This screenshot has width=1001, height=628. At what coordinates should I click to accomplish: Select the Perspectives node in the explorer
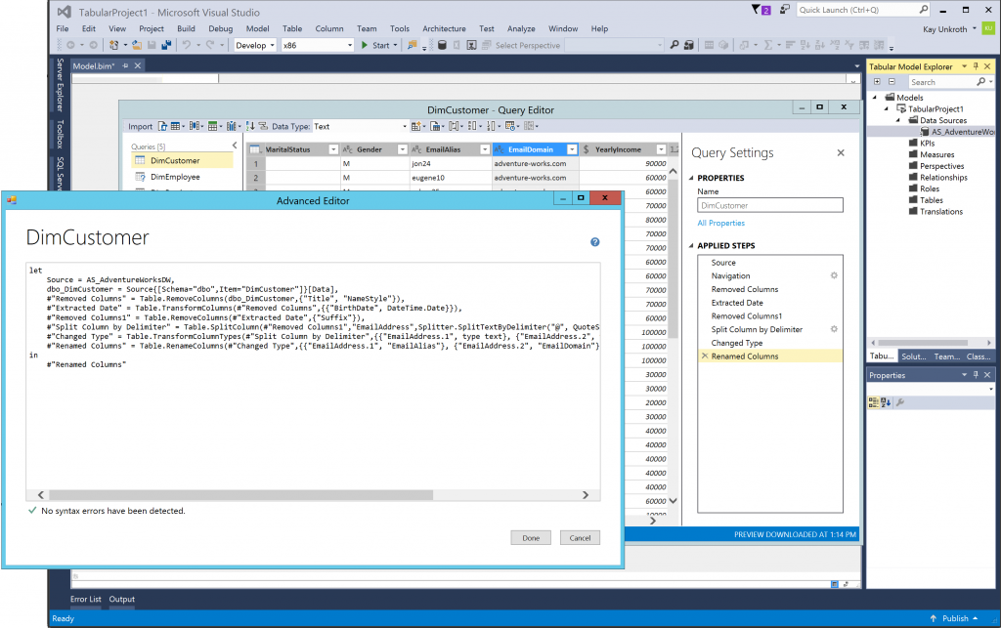click(x=942, y=166)
